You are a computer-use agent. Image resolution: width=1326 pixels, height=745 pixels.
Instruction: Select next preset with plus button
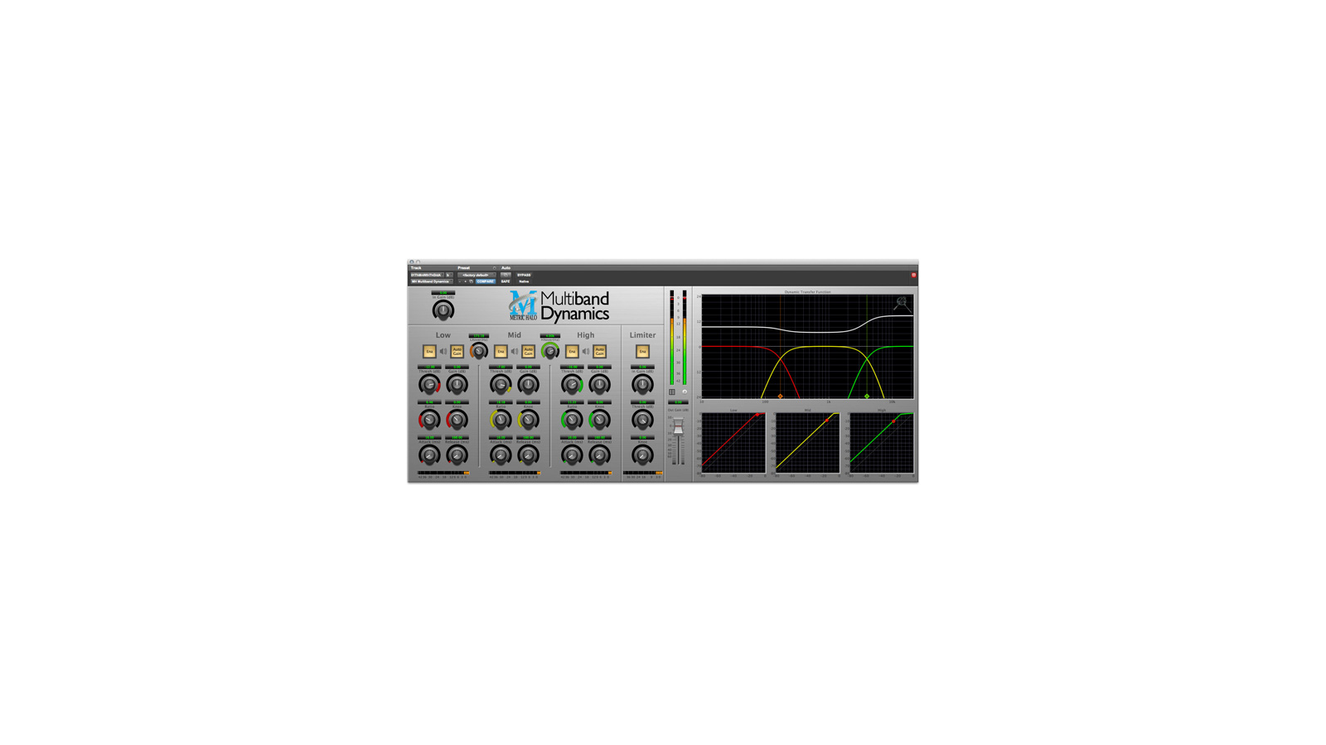pyautogui.click(x=466, y=281)
